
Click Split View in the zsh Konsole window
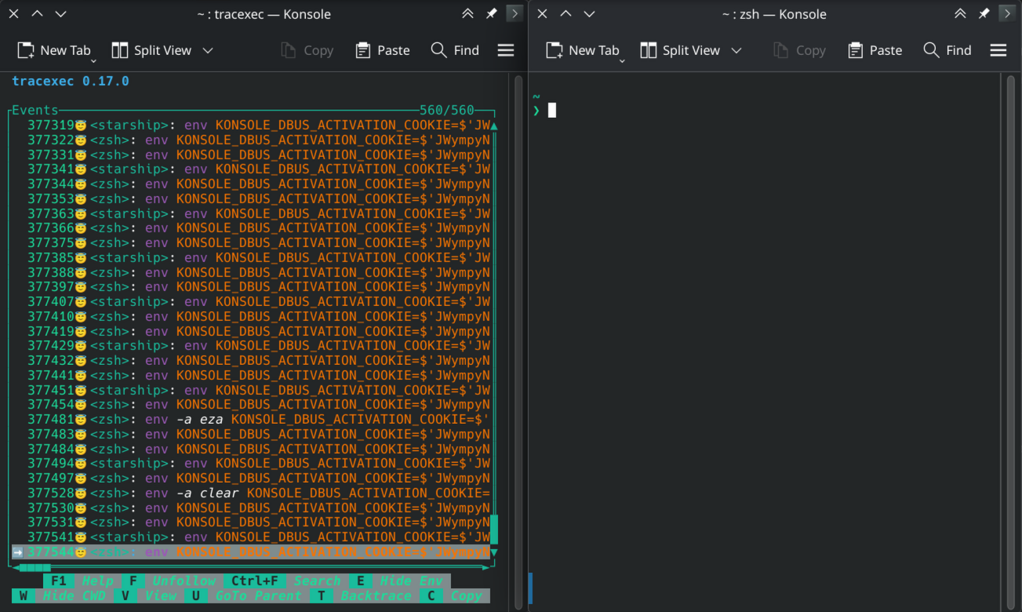click(x=680, y=50)
